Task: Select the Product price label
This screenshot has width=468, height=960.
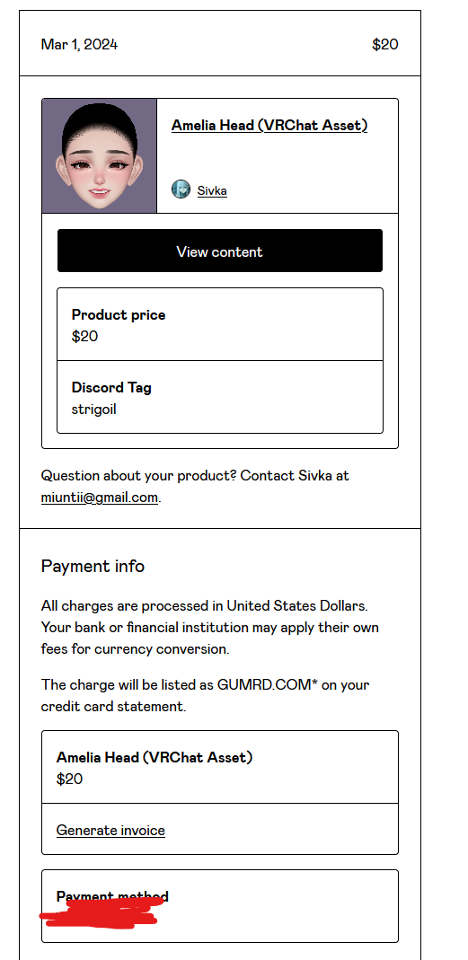Action: tap(119, 314)
